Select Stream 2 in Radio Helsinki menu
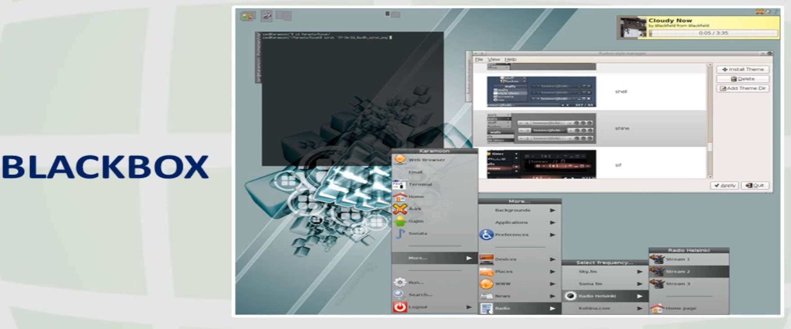The width and height of the screenshot is (791, 329). (689, 271)
